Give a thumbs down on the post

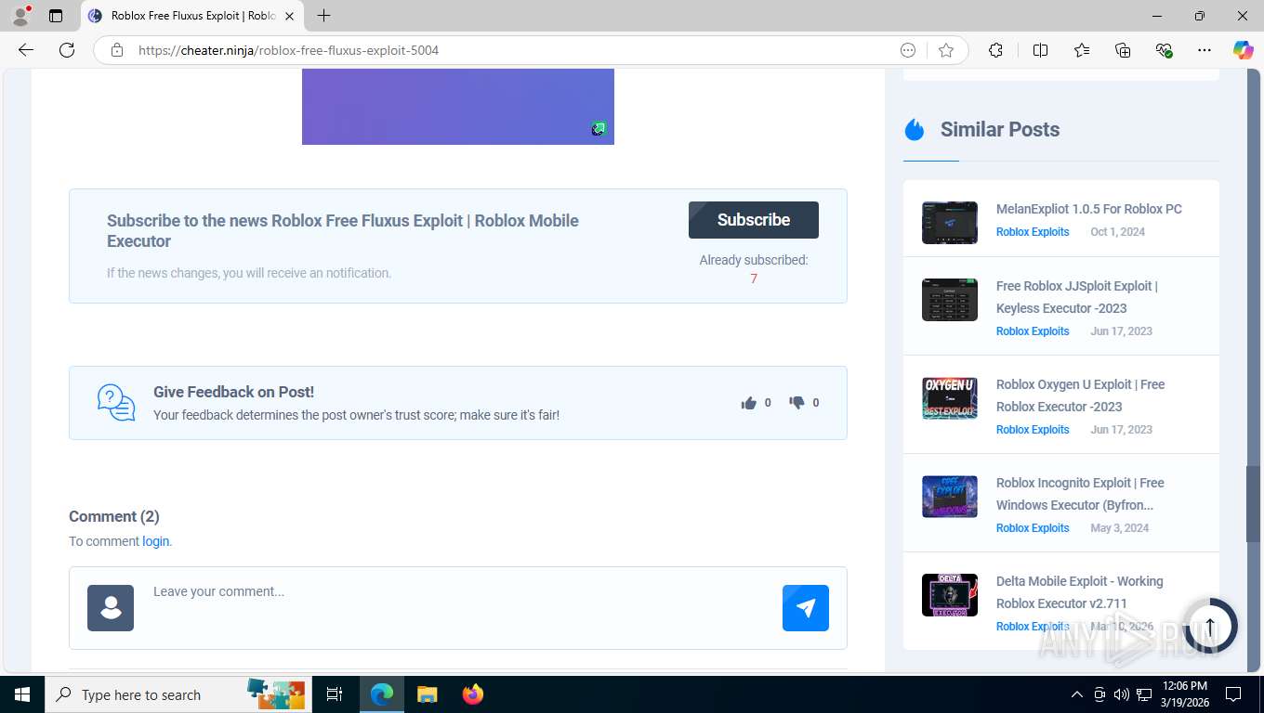[x=797, y=403]
